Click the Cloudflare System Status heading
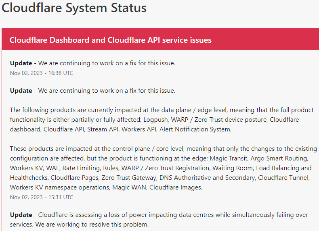This screenshot has height=231, width=319. tap(74, 8)
